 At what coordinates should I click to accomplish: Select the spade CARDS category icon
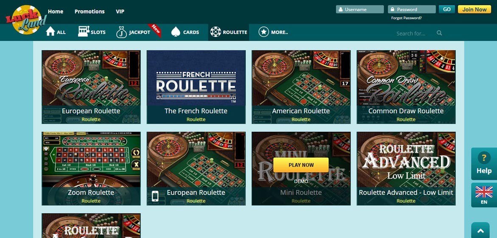tap(176, 32)
